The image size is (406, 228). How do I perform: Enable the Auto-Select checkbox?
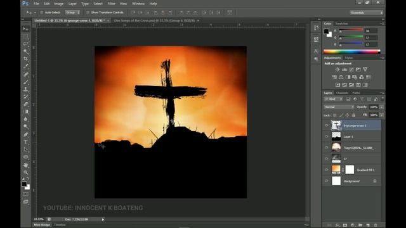click(x=42, y=13)
